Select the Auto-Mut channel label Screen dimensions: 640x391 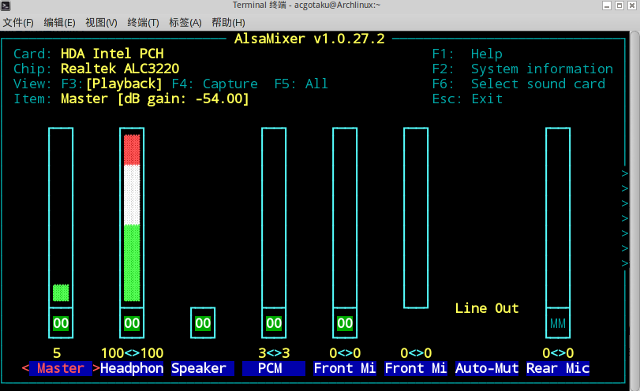(487, 368)
